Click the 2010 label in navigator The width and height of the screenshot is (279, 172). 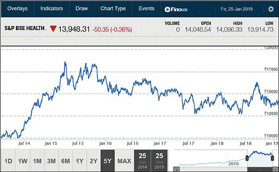tap(233, 164)
